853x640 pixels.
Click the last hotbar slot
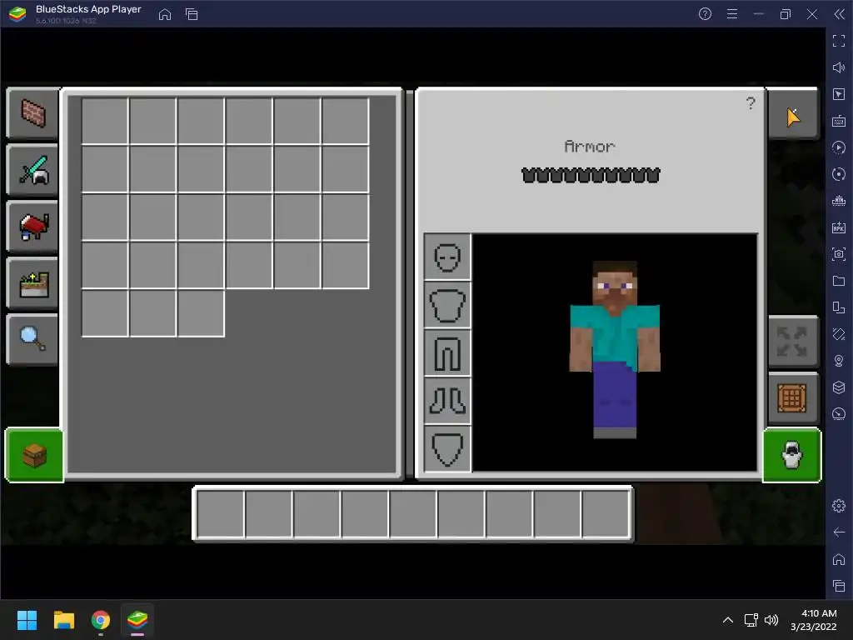605,513
